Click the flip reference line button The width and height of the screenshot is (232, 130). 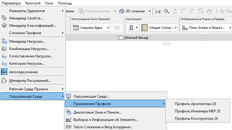click(x=117, y=28)
